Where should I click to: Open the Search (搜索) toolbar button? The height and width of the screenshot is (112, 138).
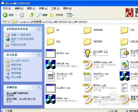[x=42, y=15]
